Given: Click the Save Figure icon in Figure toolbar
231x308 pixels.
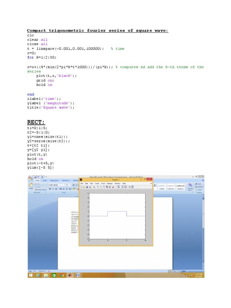Looking at the screenshot, I should [x=87, y=187].
